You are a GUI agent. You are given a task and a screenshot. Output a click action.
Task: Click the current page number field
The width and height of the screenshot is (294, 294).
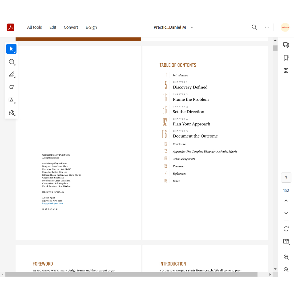(x=286, y=178)
